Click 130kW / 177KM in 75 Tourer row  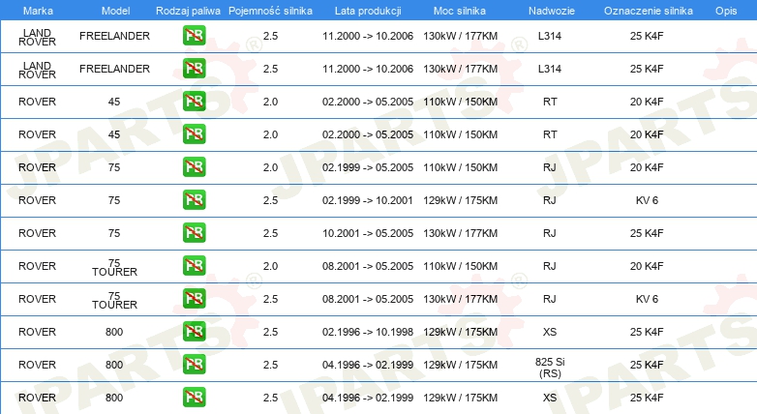[461, 299]
